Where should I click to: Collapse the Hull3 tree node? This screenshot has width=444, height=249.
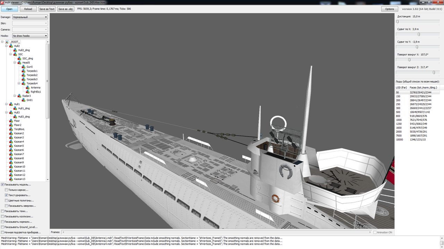tap(7, 113)
